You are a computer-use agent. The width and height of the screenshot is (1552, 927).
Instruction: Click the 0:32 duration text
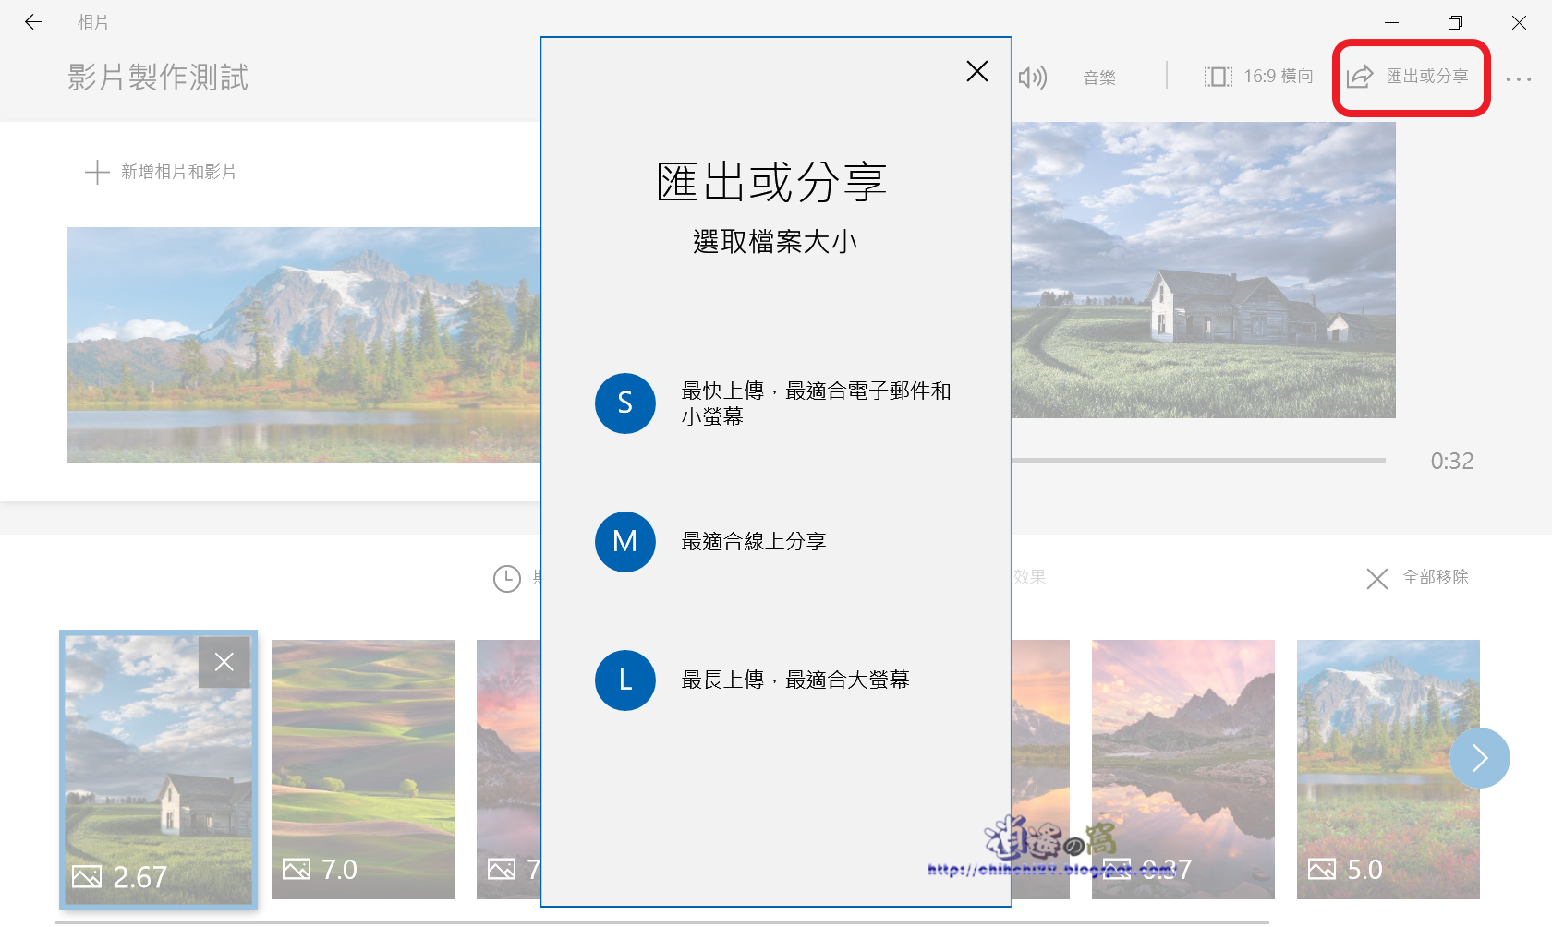pyautogui.click(x=1452, y=461)
